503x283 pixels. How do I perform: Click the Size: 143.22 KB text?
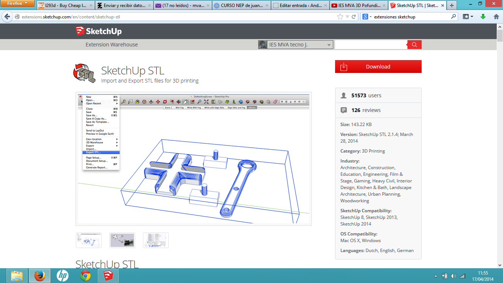pyautogui.click(x=356, y=125)
